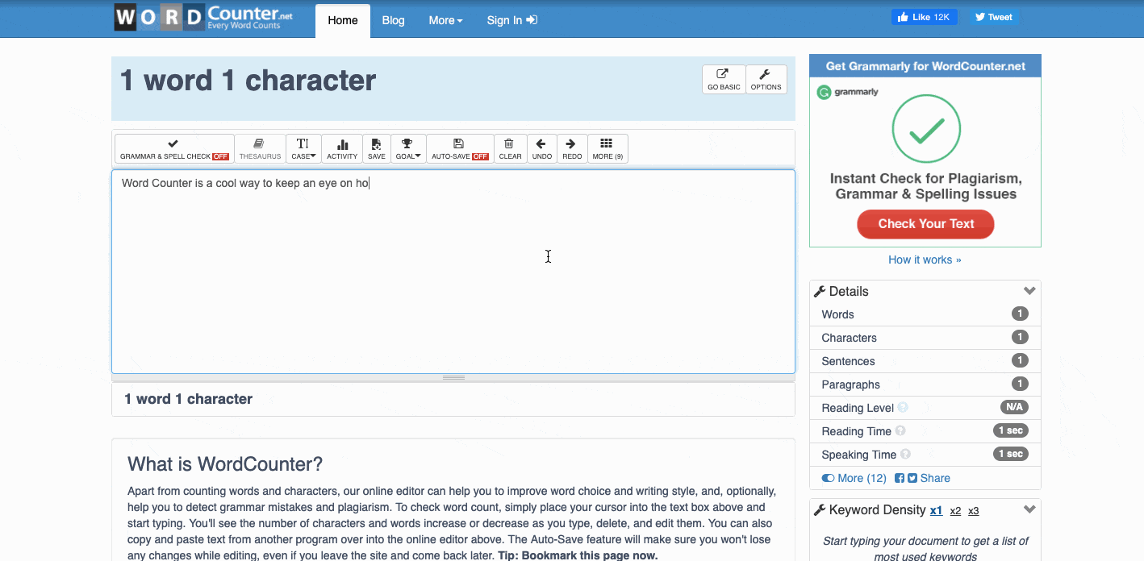The image size is (1144, 561).
Task: Select x1 keyword density
Action: point(936,510)
